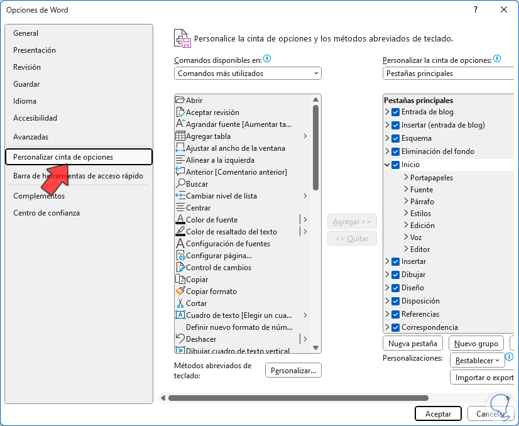This screenshot has width=519, height=426.
Task: Open the Restablecer dropdown button
Action: click(478, 361)
